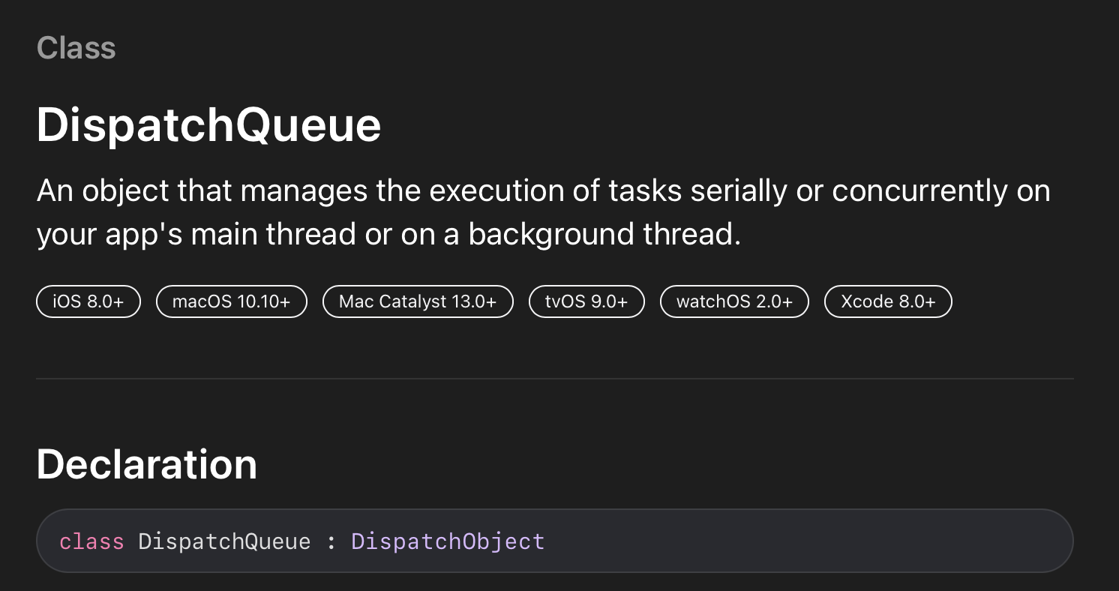The image size is (1119, 591).
Task: Click the horizontal divider above Declaration
Action: (555, 379)
